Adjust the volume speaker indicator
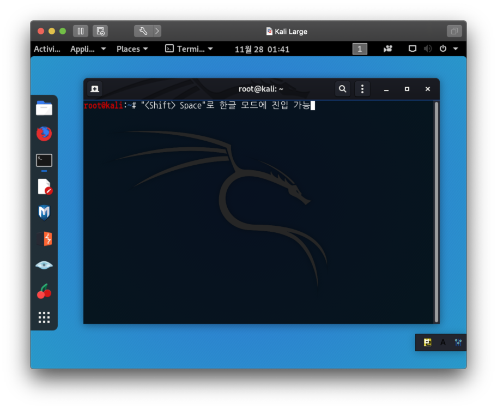This screenshot has width=497, height=409. pyautogui.click(x=428, y=49)
